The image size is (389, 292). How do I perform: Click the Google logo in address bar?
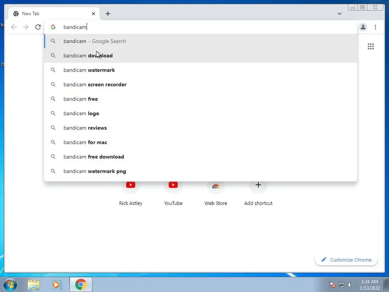point(53,27)
